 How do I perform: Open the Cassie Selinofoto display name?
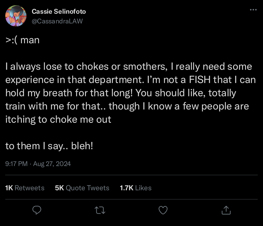(x=59, y=12)
